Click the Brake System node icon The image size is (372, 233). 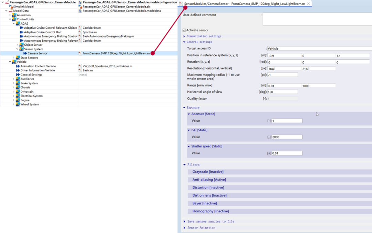coord(18,83)
